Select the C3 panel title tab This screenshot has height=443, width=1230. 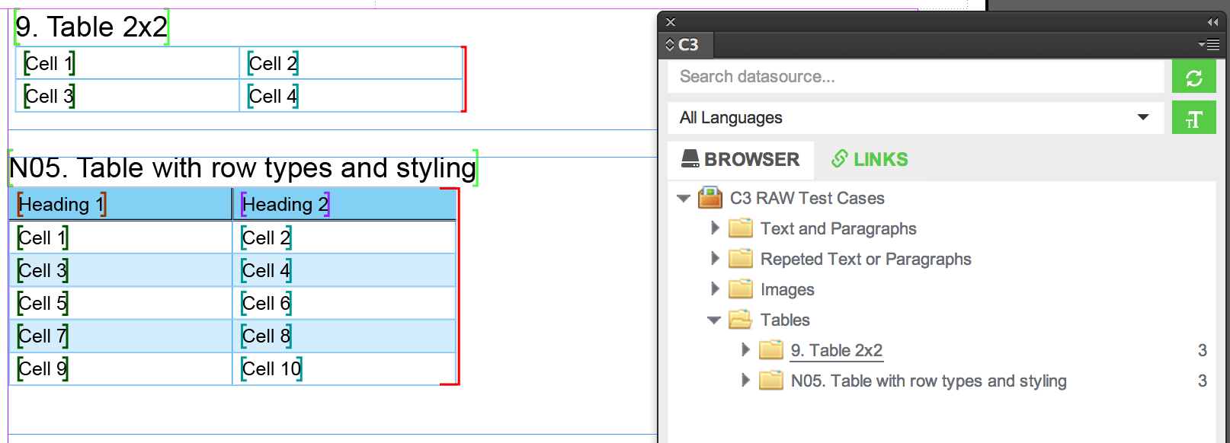[x=687, y=45]
